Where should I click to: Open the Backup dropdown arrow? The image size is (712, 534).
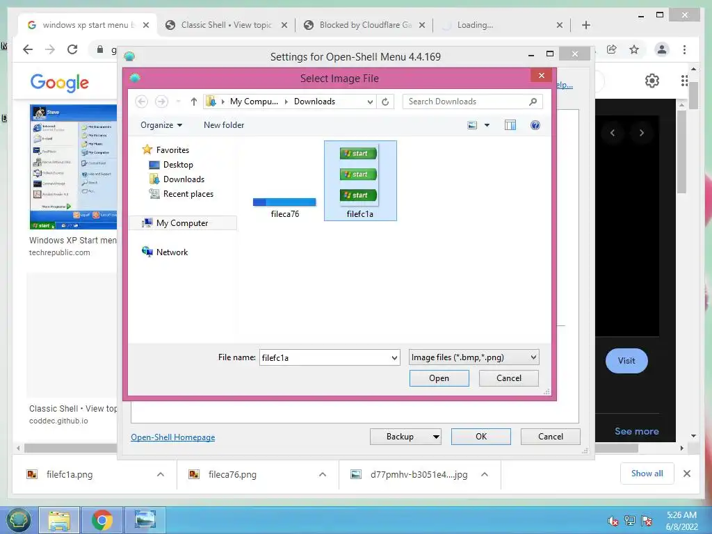tap(436, 437)
